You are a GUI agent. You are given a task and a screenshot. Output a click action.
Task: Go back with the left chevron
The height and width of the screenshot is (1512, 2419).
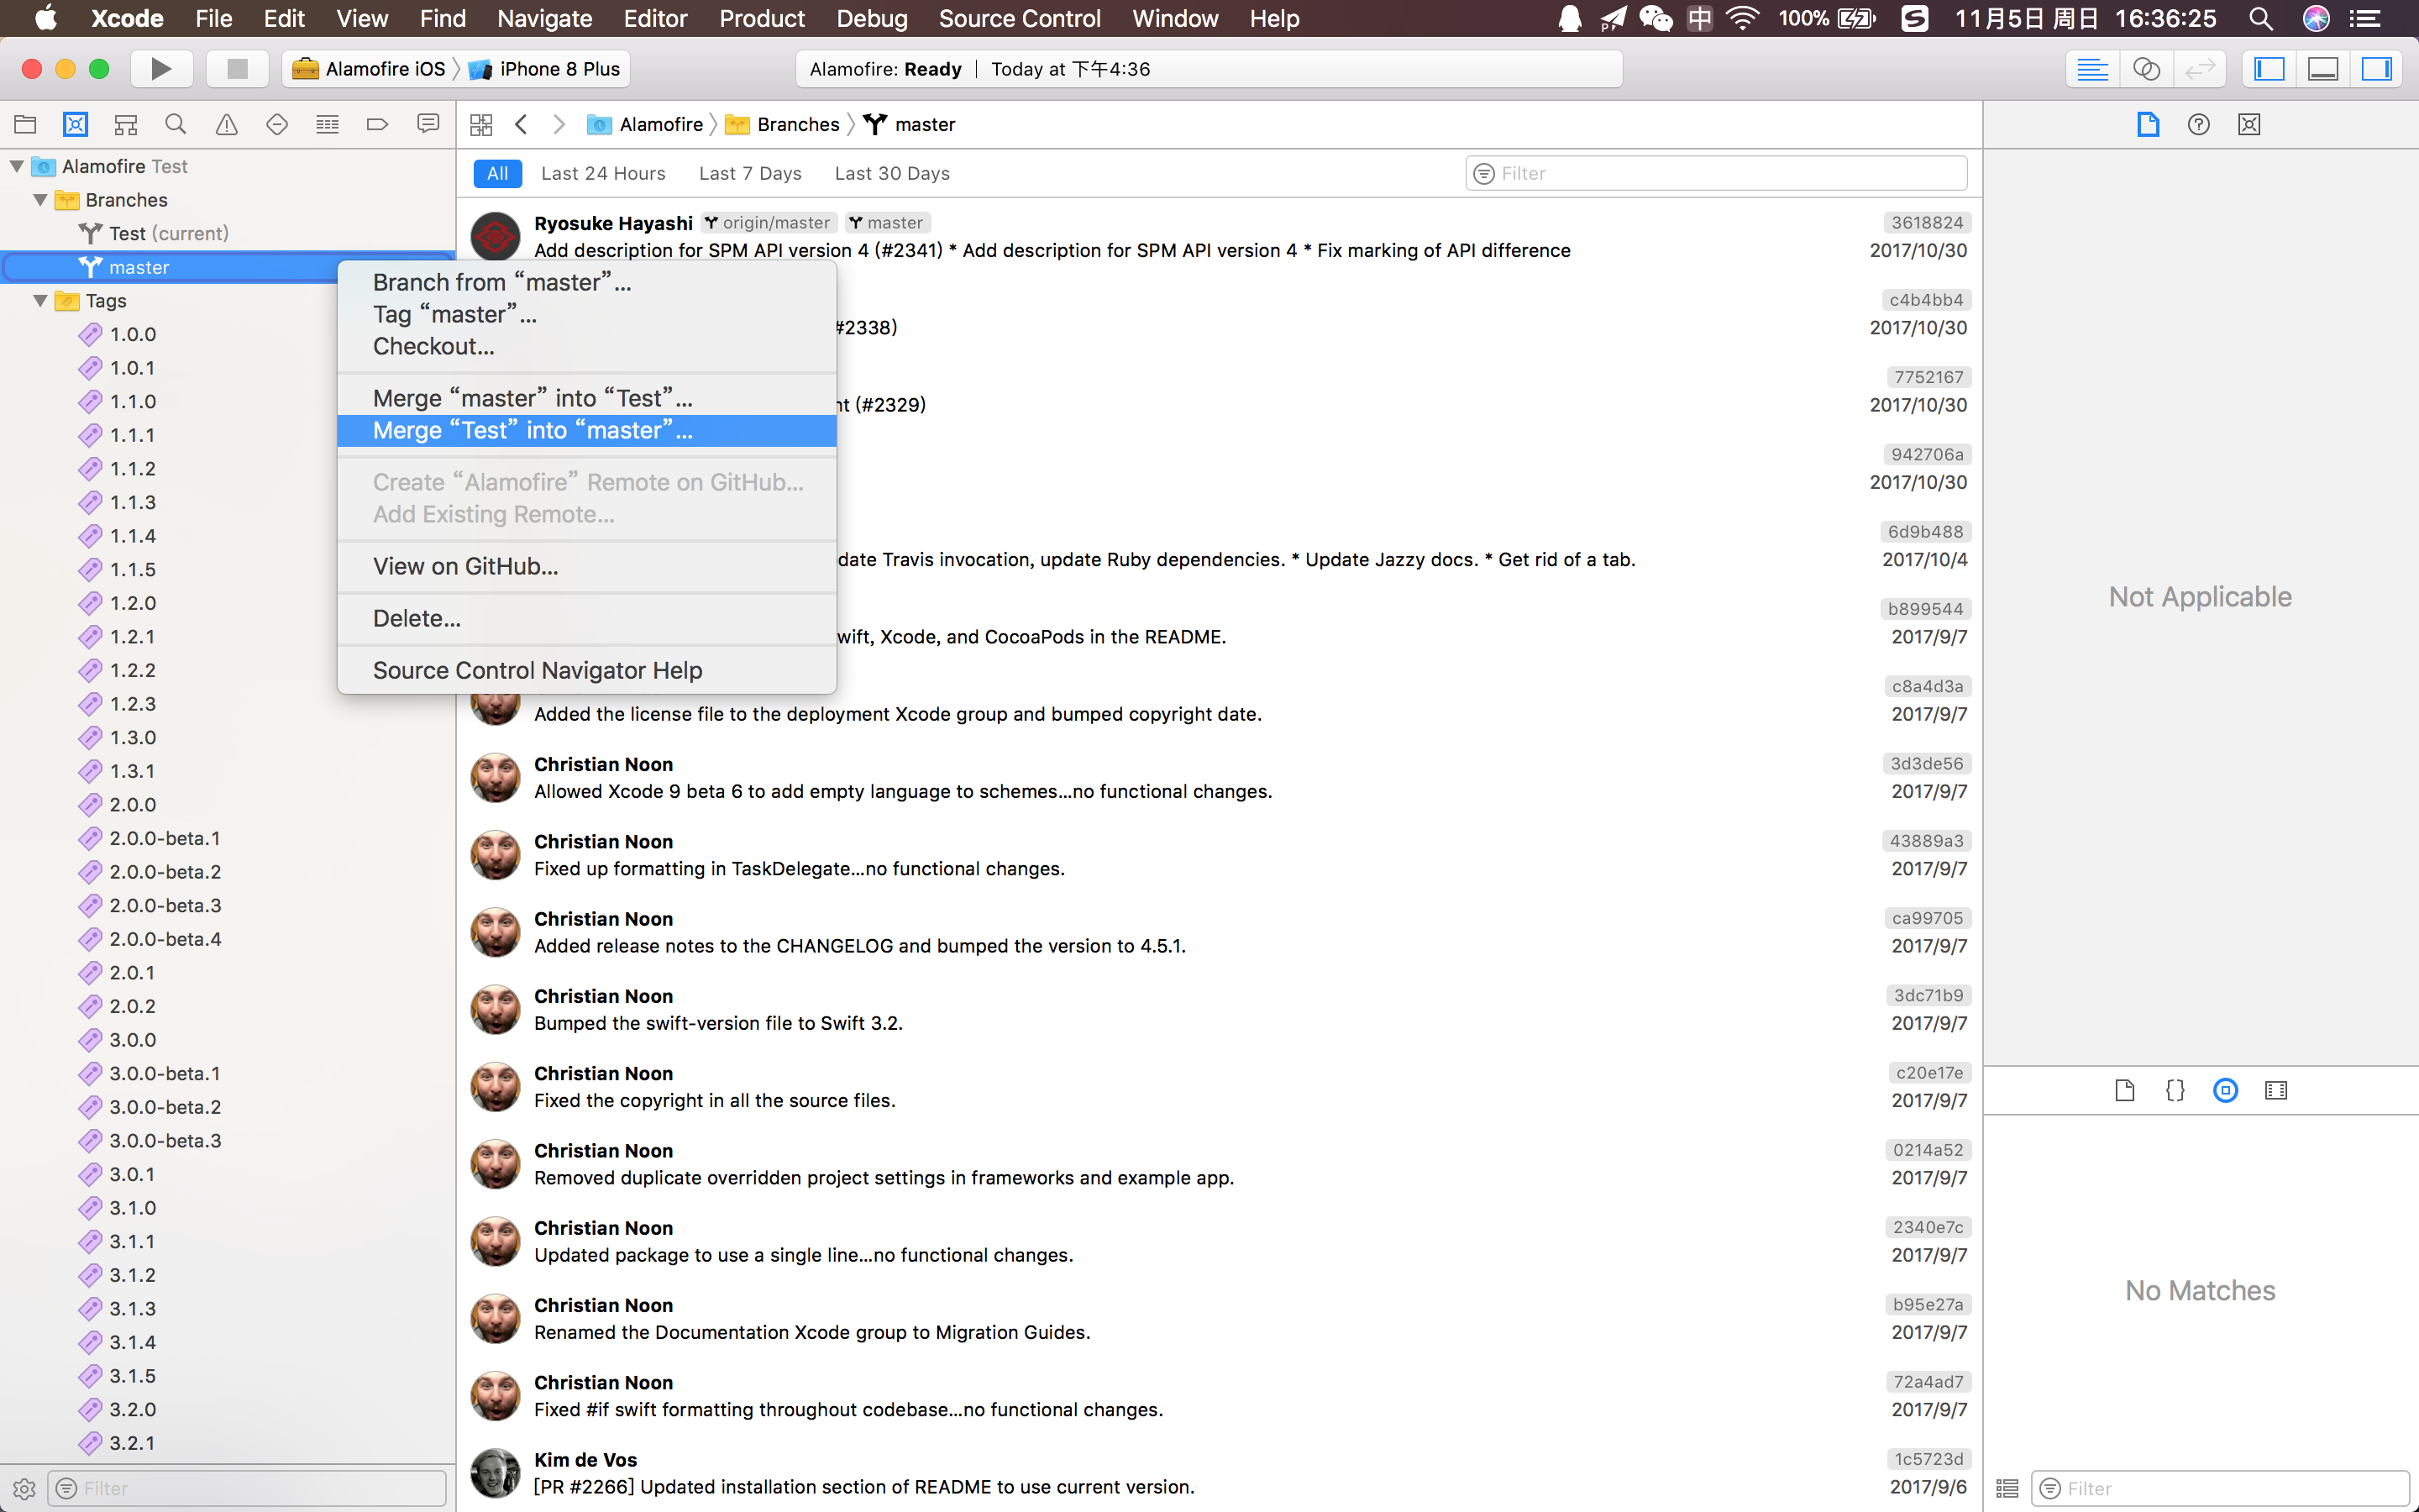point(521,124)
